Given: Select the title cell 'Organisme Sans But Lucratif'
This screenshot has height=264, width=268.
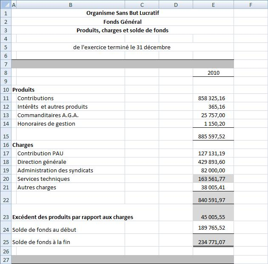Looking at the screenshot, I should tap(123, 13).
